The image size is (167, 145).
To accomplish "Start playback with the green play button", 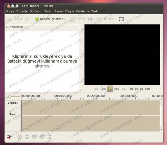I will pyautogui.click(x=110, y=89).
